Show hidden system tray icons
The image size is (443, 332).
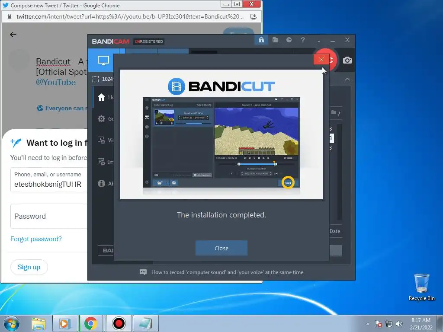pyautogui.click(x=368, y=324)
